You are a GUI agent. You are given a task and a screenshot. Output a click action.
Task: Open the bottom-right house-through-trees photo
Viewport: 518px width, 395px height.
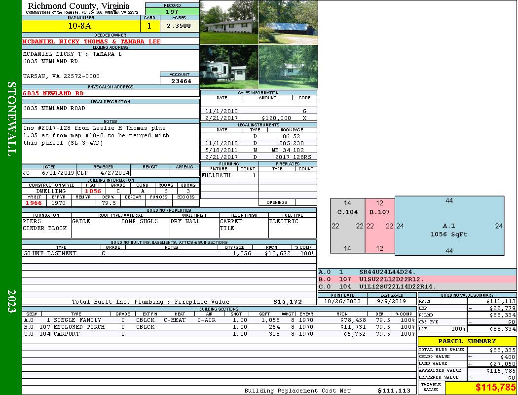click(x=288, y=67)
